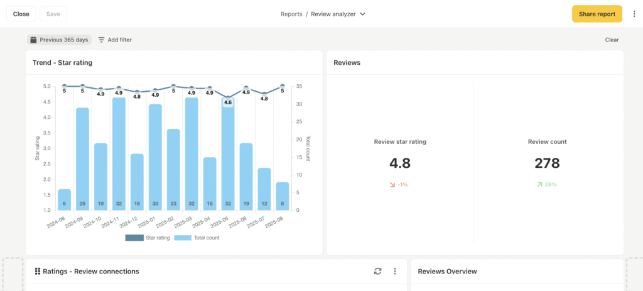Toggle Total count series in chart legend
The image size is (643, 291).
click(x=197, y=238)
